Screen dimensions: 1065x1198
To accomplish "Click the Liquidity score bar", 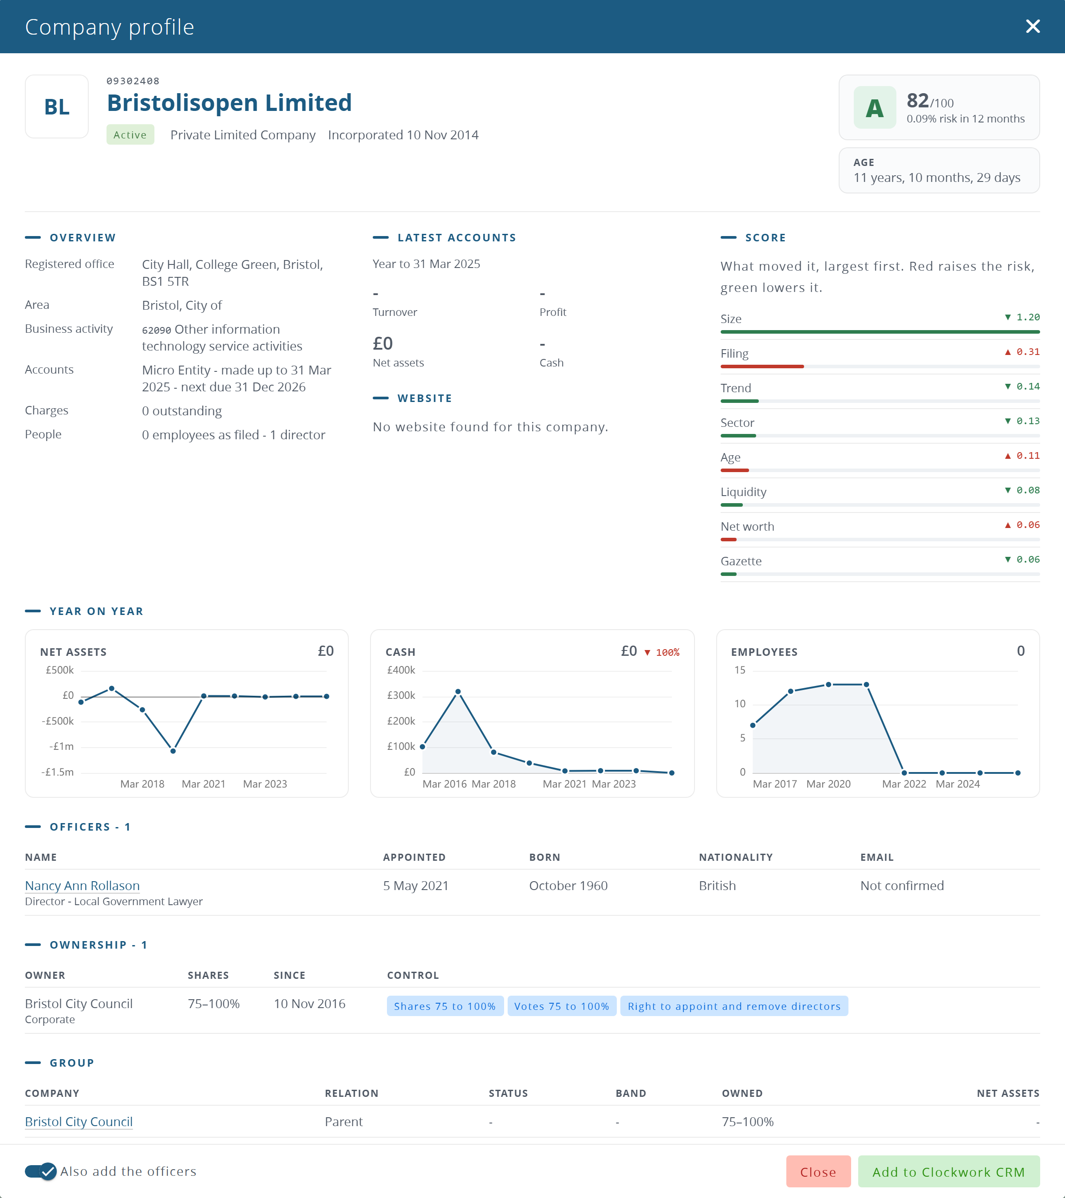I will pyautogui.click(x=880, y=504).
